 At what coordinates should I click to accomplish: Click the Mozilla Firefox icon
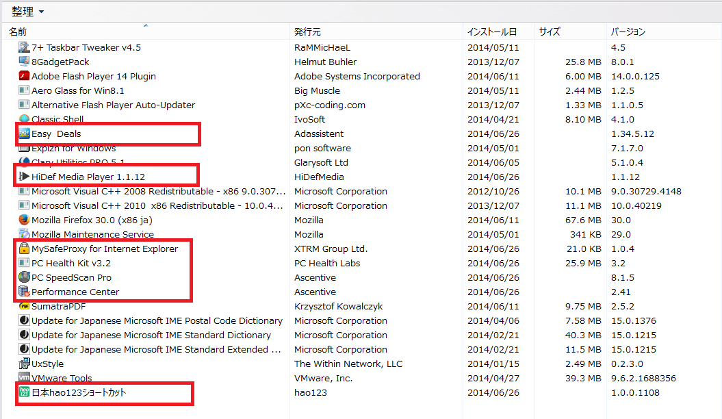(24, 220)
